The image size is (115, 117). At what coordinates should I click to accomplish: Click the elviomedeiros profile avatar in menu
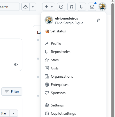pos(49,20)
